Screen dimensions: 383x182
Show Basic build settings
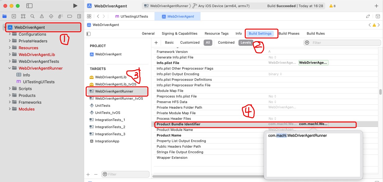click(x=169, y=43)
